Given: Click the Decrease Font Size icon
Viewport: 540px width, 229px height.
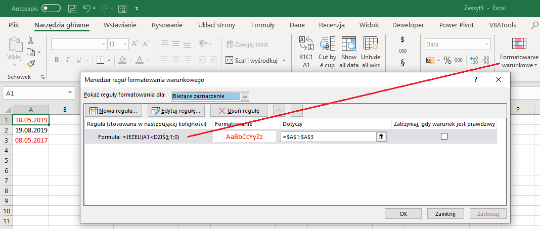Looking at the screenshot, I should click(146, 44).
